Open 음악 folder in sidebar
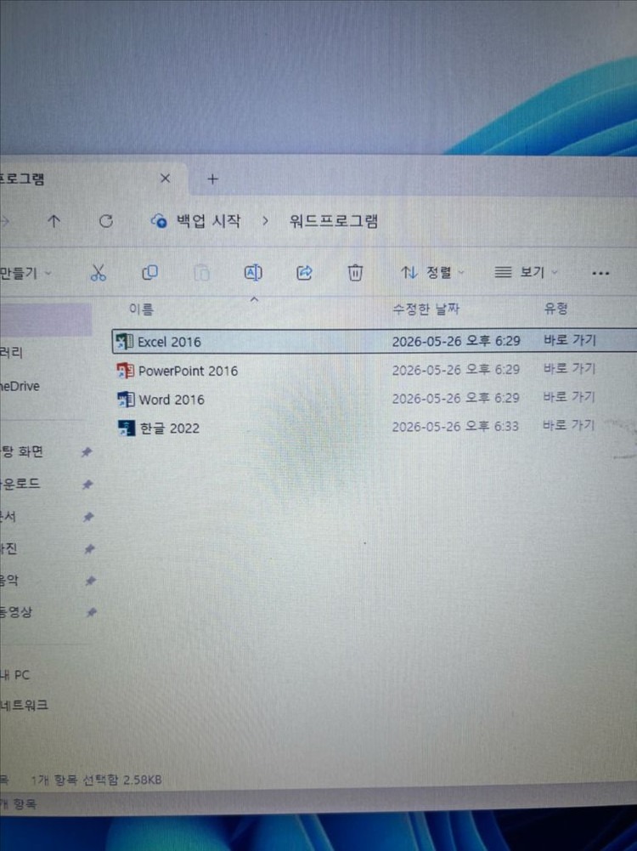This screenshot has height=851, width=637. (9, 580)
